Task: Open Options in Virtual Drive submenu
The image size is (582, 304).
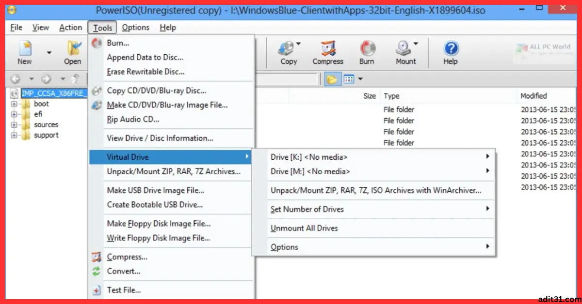Action: 373,247
